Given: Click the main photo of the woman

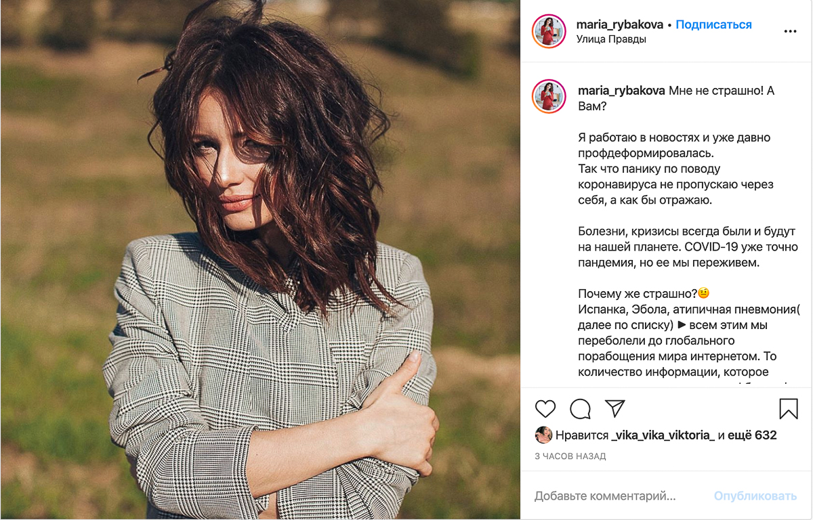Looking at the screenshot, I should (x=260, y=260).
